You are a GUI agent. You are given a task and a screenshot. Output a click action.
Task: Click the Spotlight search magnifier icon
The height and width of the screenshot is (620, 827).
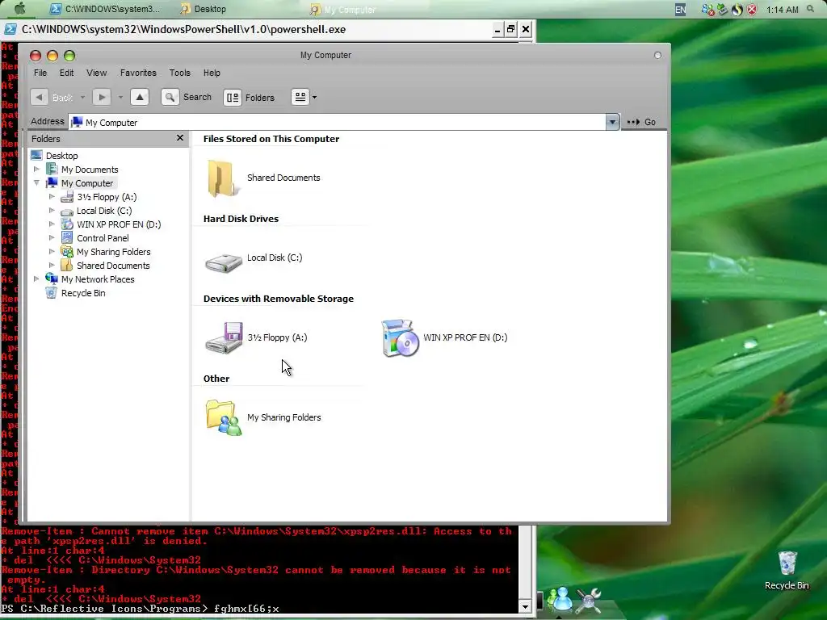click(811, 9)
